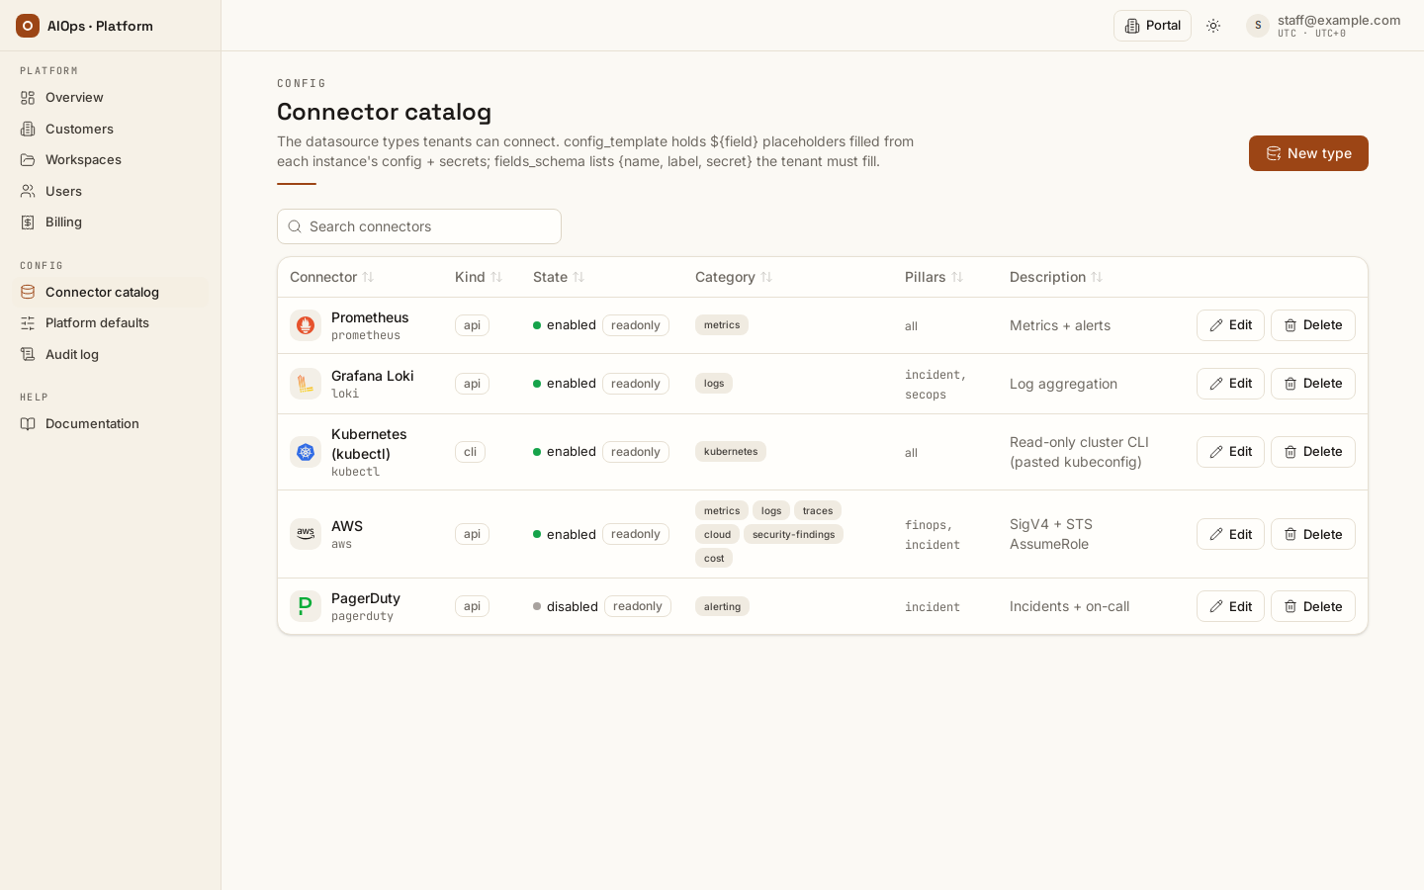Click the 'kubernetes' category tag
The image size is (1424, 890).
[731, 452]
